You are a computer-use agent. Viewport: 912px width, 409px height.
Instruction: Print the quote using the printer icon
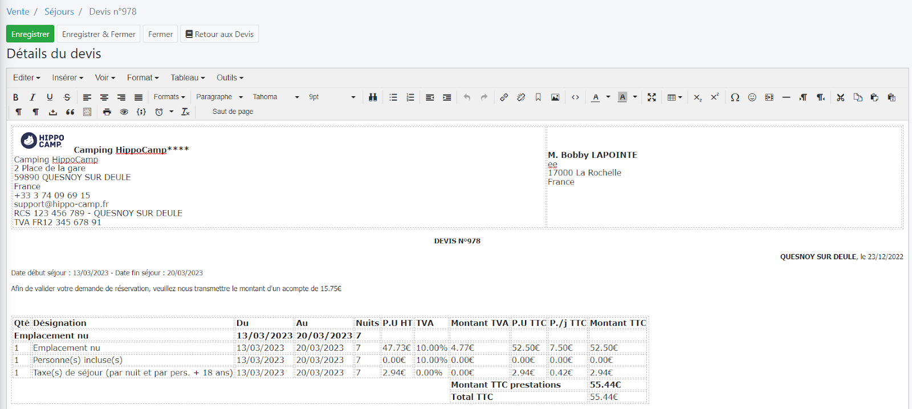pos(107,112)
